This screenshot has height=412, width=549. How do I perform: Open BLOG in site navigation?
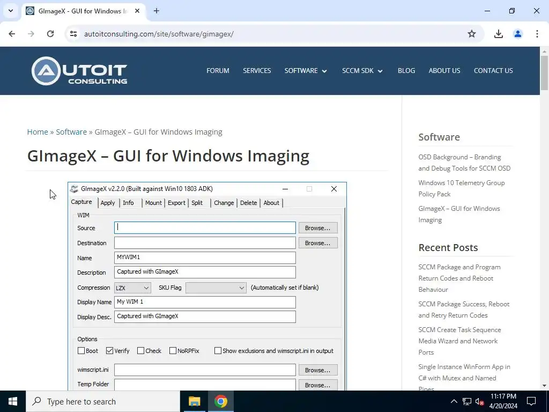[x=406, y=70]
